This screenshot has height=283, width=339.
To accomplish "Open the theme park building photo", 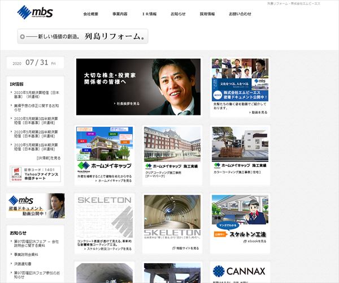I will [x=172, y=144].
